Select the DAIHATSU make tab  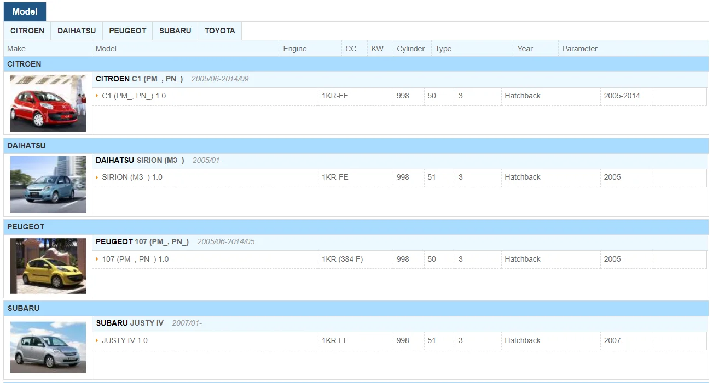[77, 31]
